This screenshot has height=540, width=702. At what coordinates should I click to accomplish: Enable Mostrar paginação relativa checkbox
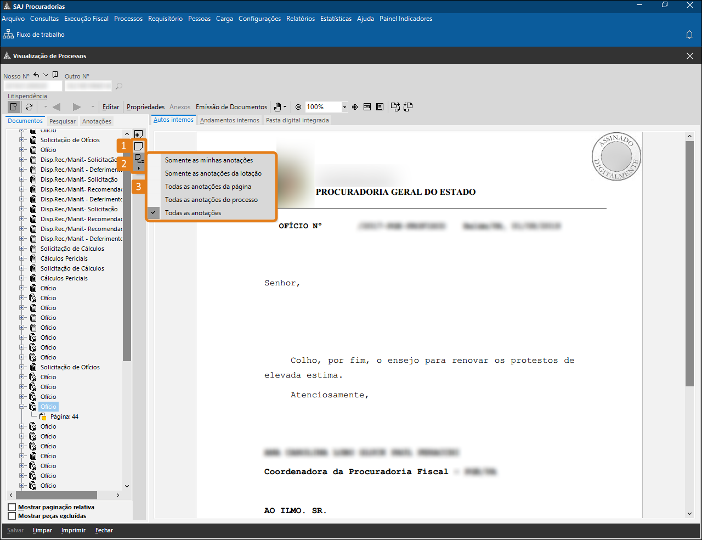coord(12,507)
